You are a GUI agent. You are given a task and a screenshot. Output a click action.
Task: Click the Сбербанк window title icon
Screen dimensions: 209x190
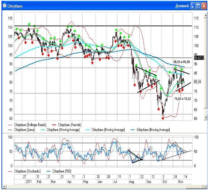tap(4, 6)
